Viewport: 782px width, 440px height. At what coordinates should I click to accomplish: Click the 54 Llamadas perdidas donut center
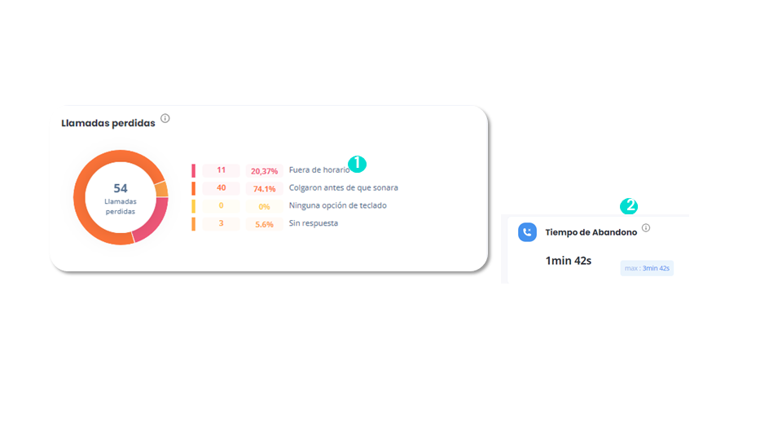tap(121, 198)
